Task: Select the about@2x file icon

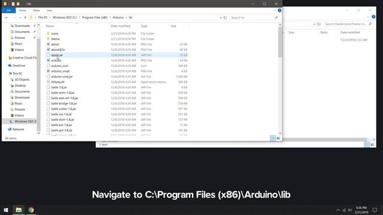Action: (48, 50)
